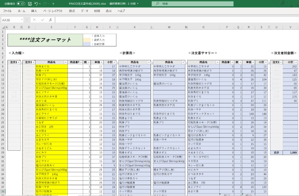Click the formula bar input area
Image resolution: width=299 pixels, height=196 pixels.
(177, 20)
